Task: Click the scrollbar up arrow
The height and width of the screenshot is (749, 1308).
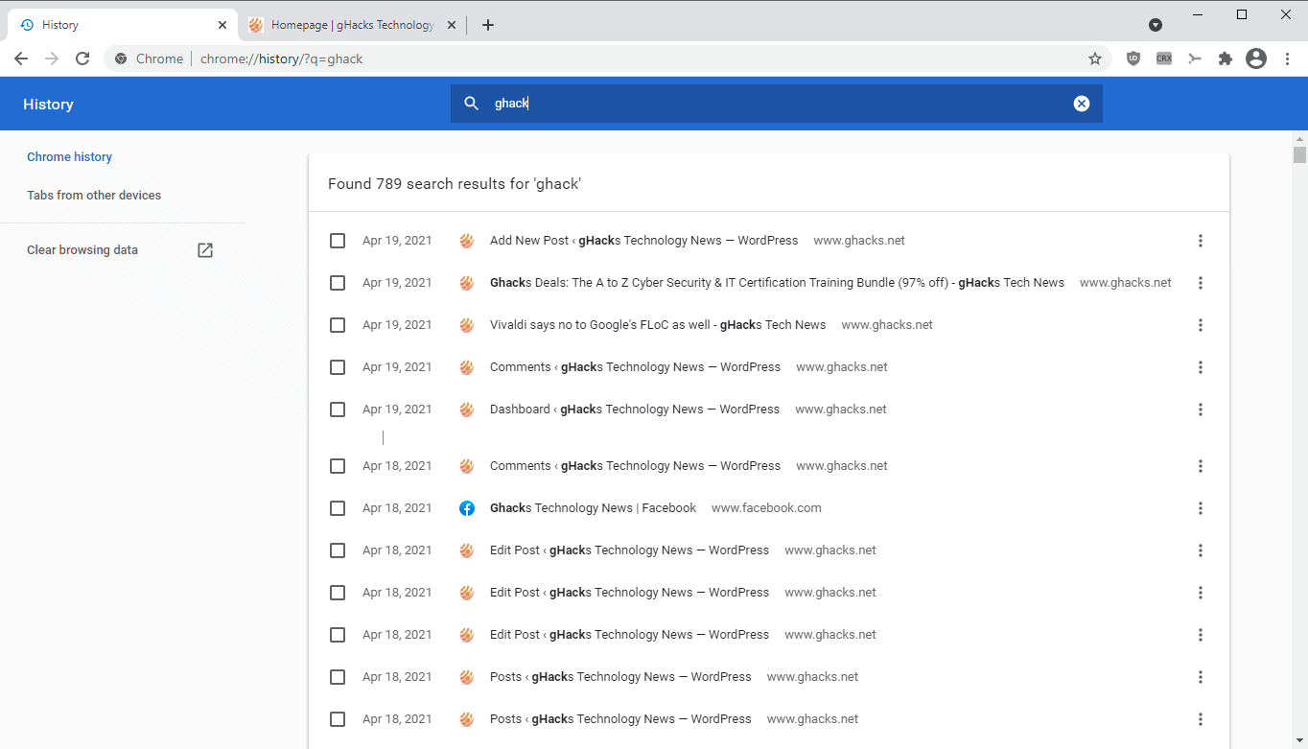Action: point(1299,138)
